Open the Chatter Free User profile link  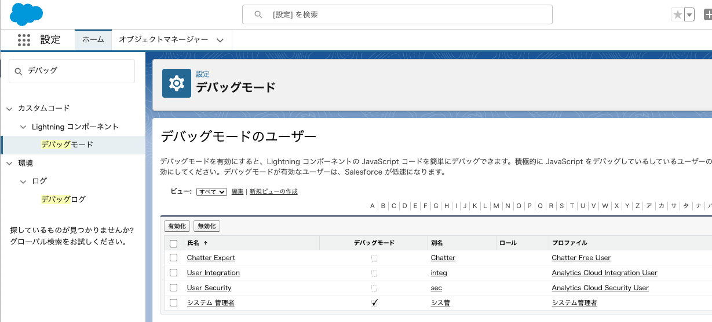click(581, 258)
